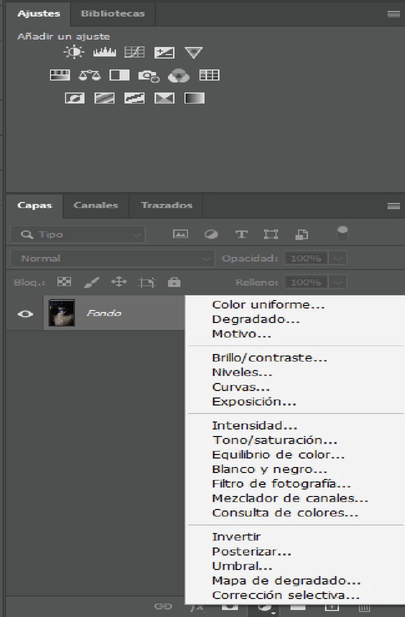This screenshot has width=405, height=617.
Task: Toggle lock transparent pixels
Action: [x=64, y=282]
